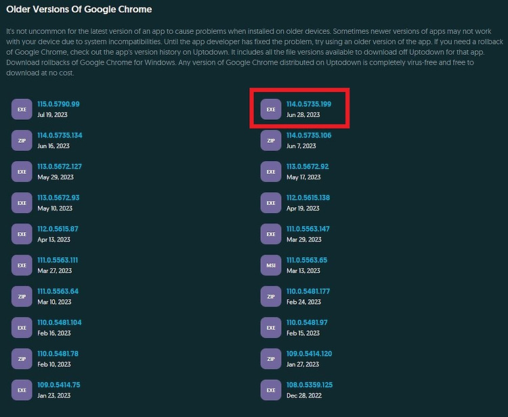The width and height of the screenshot is (508, 417).
Task: Click EXE icon beside version 113.0.5672.127
Action: click(x=22, y=171)
